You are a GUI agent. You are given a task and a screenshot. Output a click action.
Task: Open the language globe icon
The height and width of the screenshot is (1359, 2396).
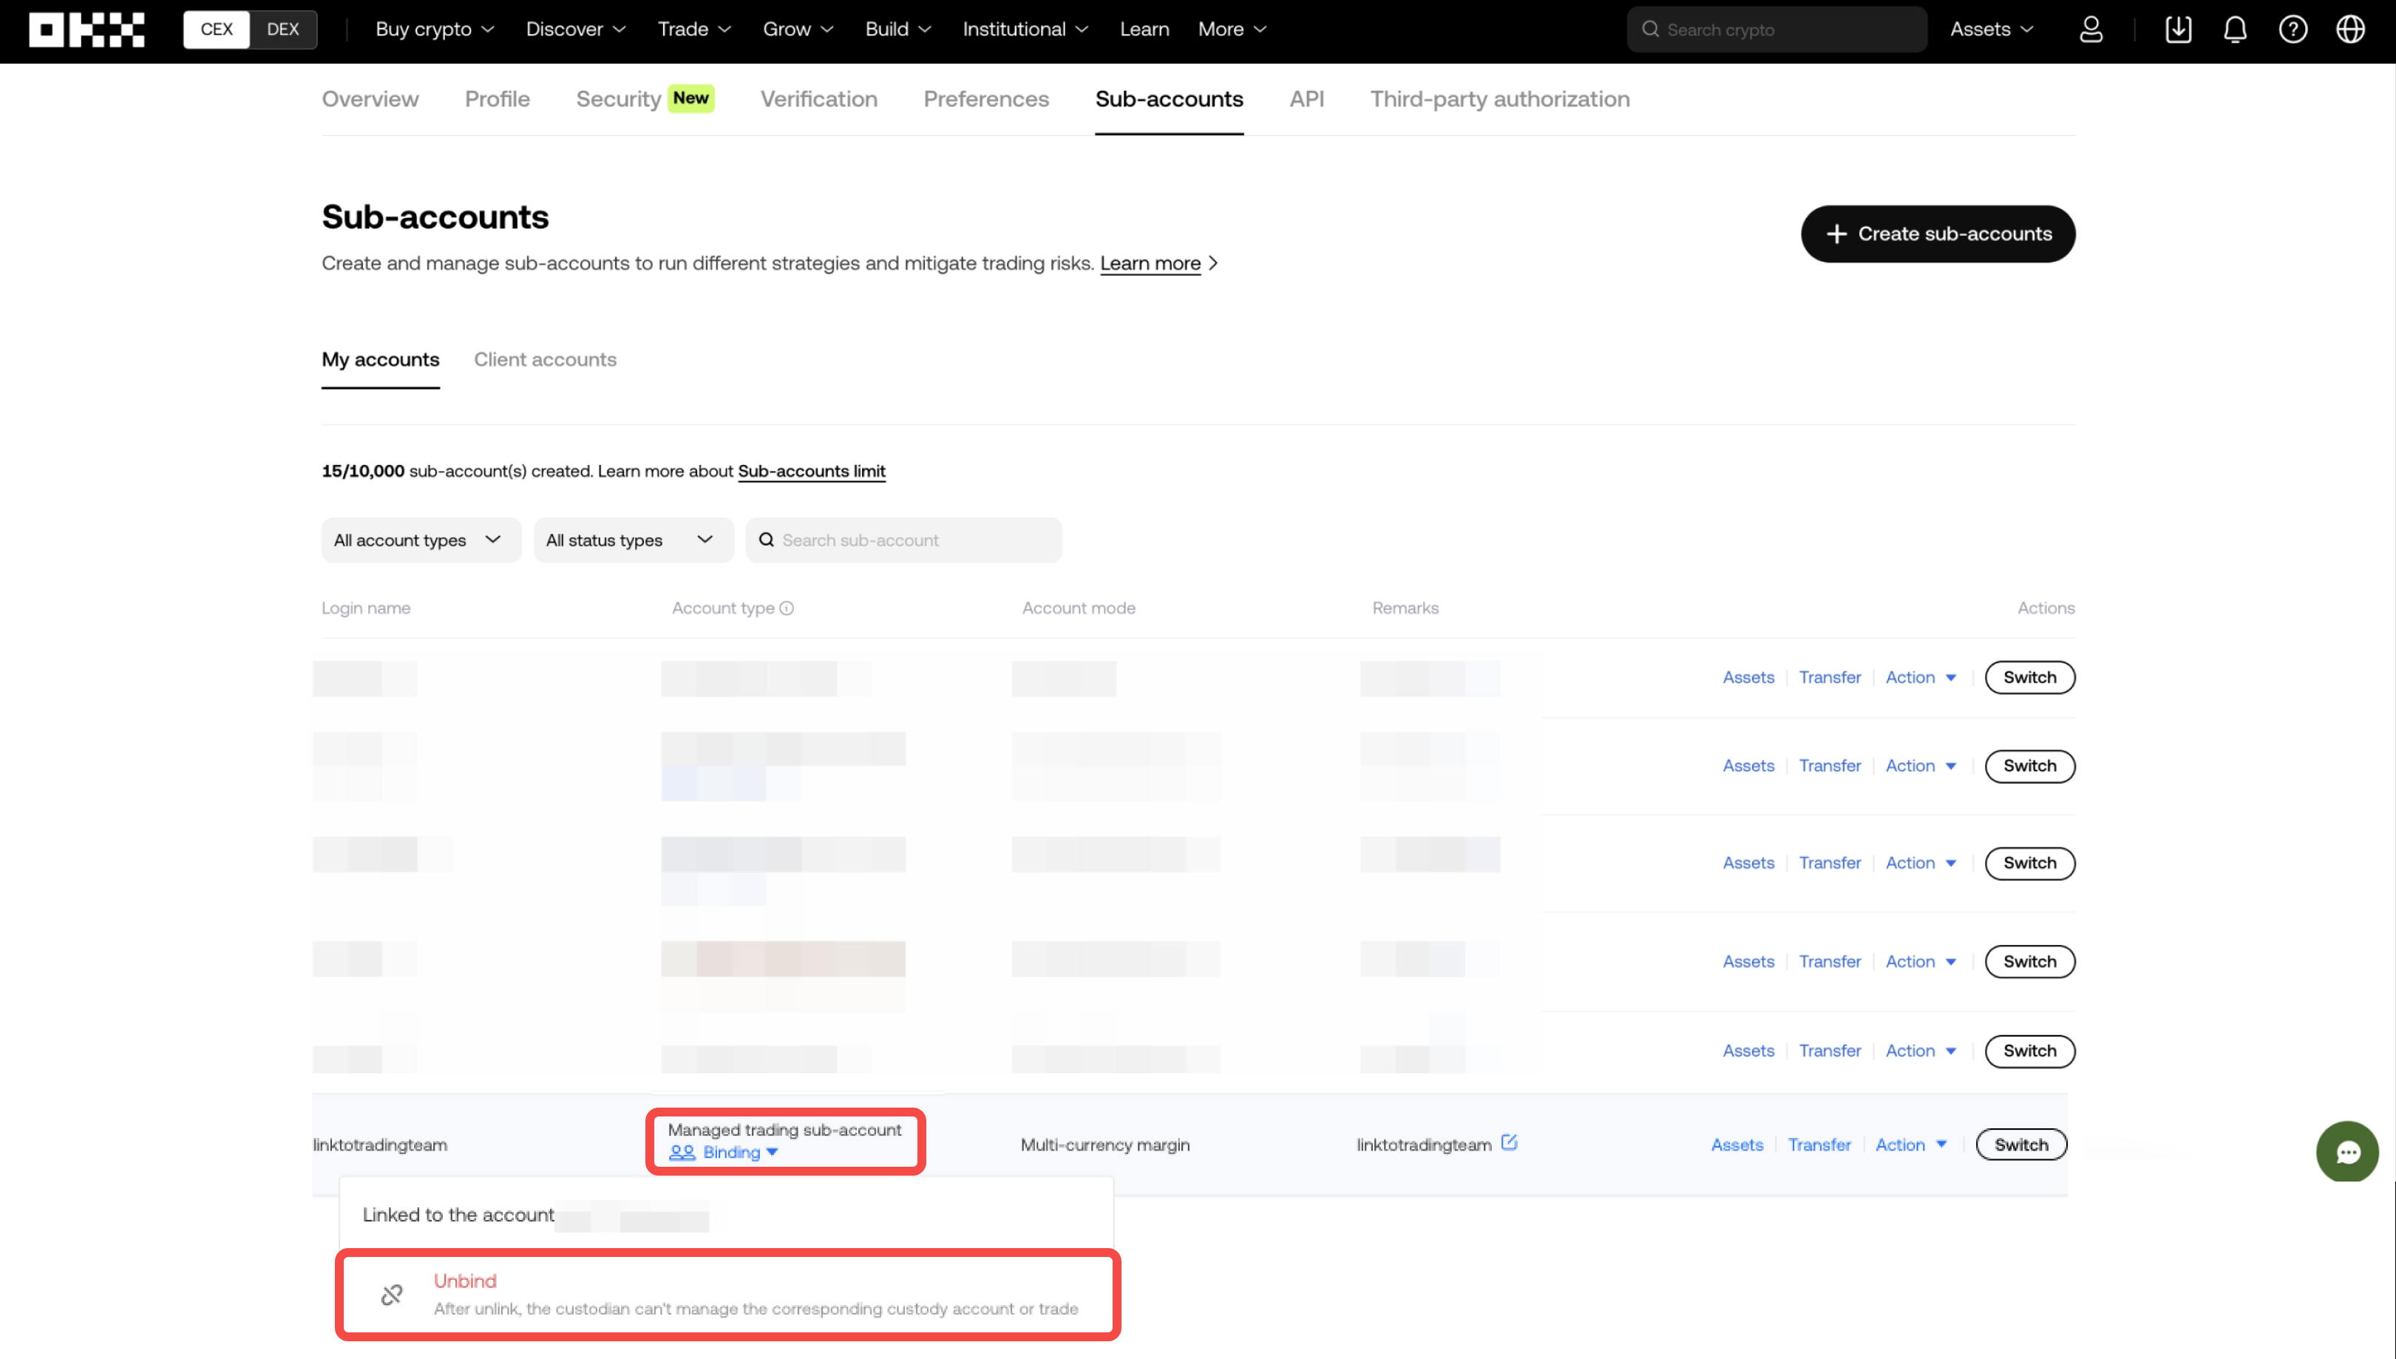pyautogui.click(x=2350, y=30)
